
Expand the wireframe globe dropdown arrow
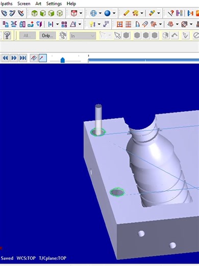[100, 13]
